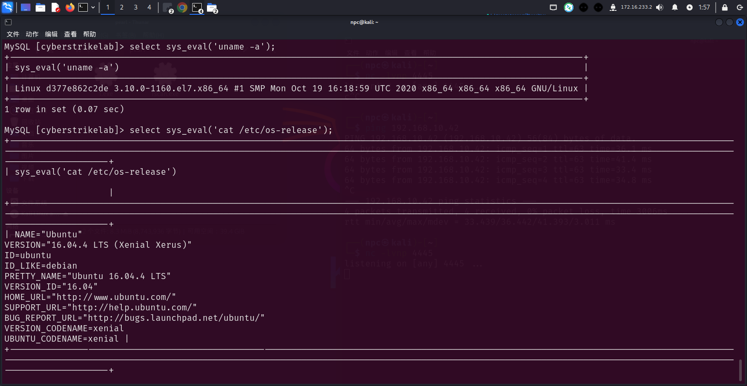Screen dimensions: 747x386
Task: Click the SUPPORT_URL help.ubuntu.com line
Action: [x=101, y=307]
